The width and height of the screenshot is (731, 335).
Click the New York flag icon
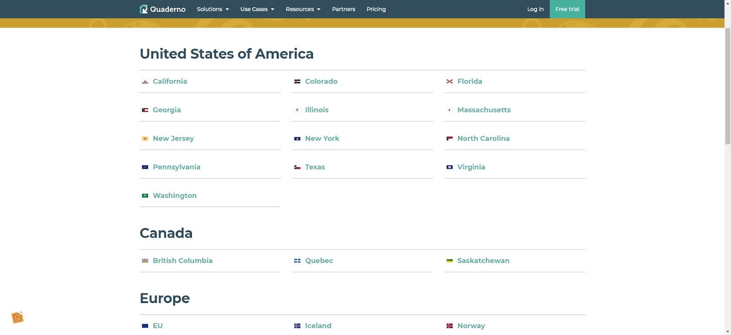[297, 138]
